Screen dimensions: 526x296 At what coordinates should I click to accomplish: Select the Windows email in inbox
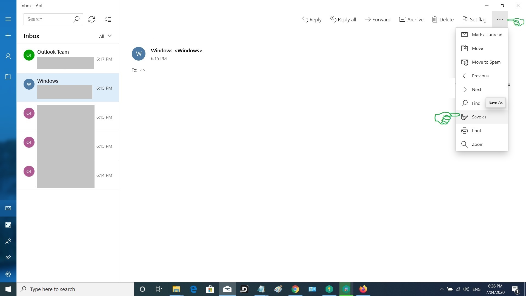[x=68, y=88]
